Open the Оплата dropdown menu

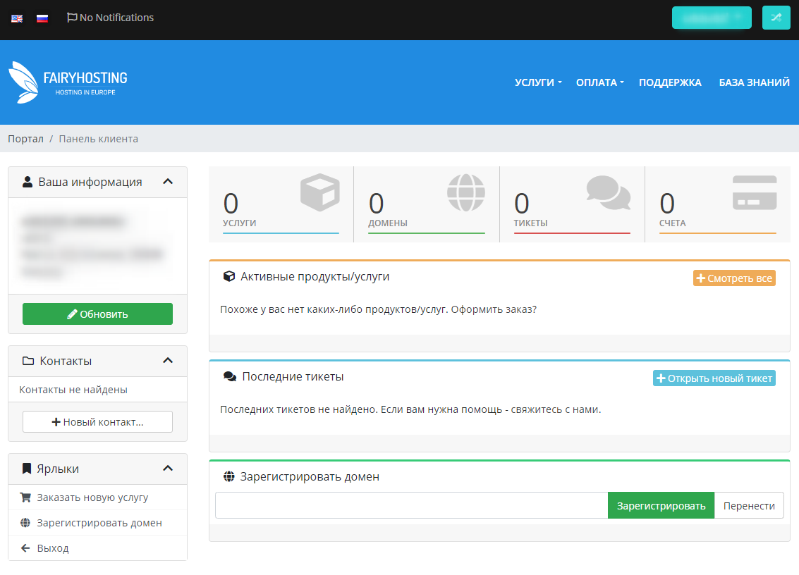click(599, 82)
